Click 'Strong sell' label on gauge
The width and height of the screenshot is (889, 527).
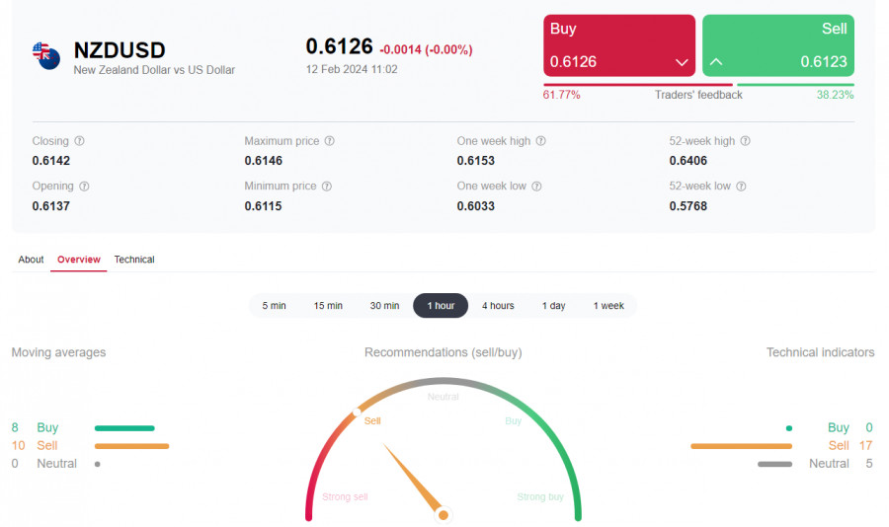[345, 497]
